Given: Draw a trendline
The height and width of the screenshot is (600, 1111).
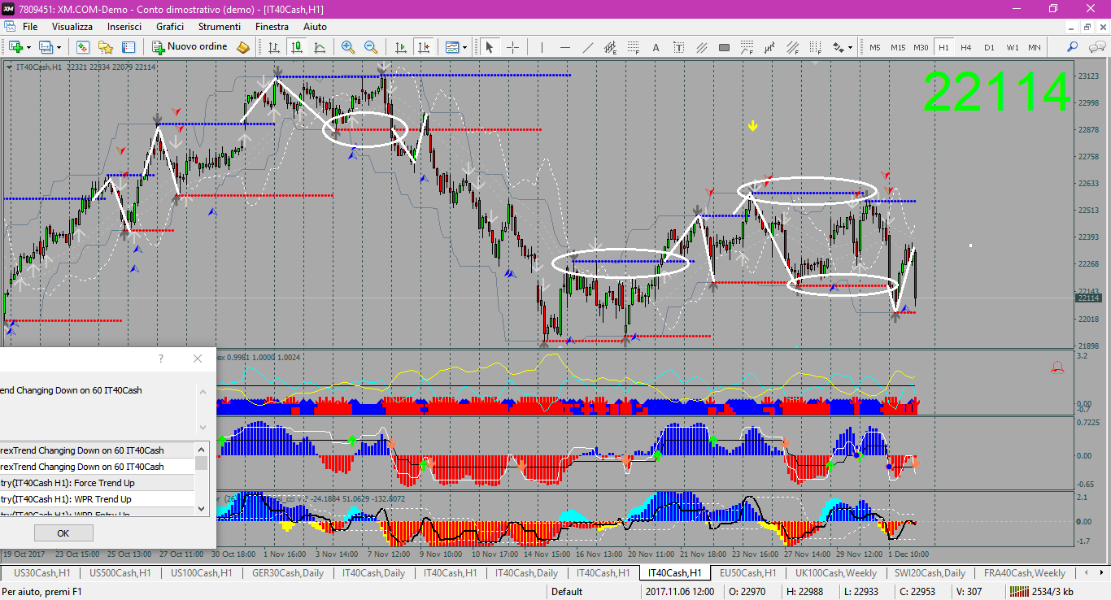Looking at the screenshot, I should 587,47.
